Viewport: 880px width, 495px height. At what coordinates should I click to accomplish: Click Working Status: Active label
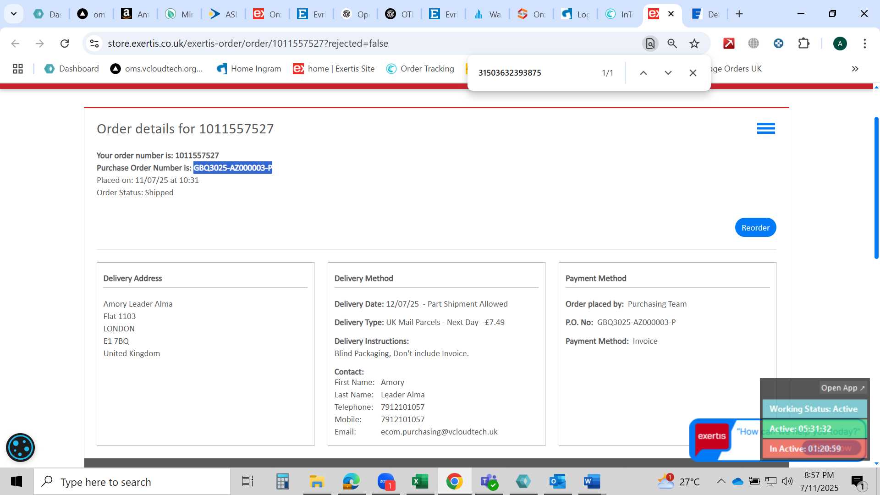click(814, 409)
